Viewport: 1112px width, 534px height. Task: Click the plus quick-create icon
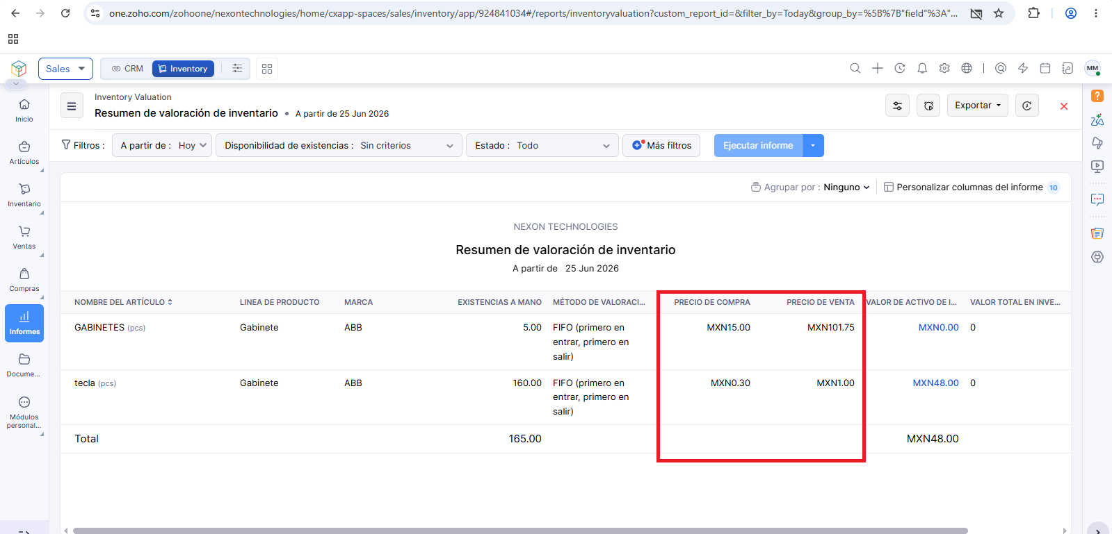[x=878, y=68]
